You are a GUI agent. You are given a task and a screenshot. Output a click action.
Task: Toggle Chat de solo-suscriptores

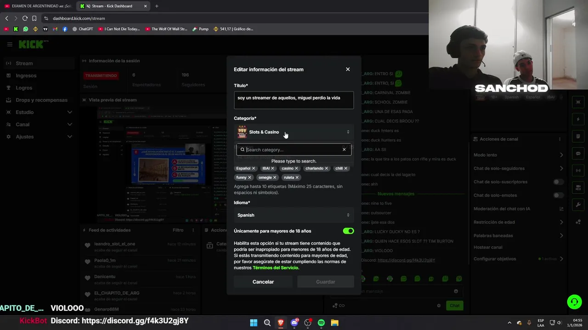point(558,182)
